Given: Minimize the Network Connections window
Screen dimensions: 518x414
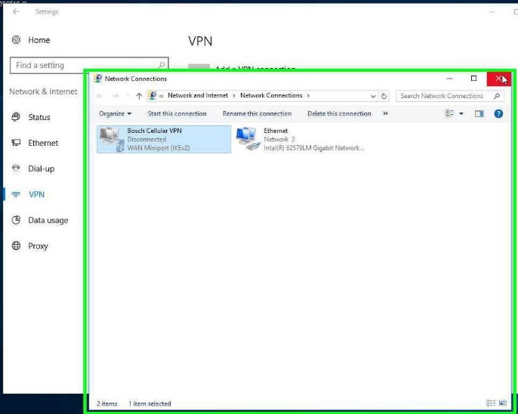Looking at the screenshot, I should pos(449,79).
